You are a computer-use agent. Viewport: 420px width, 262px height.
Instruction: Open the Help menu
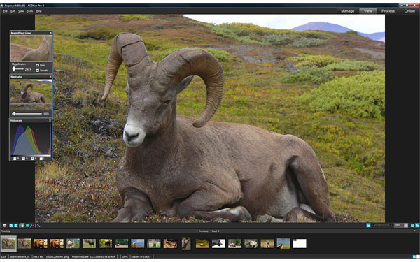tap(38, 11)
